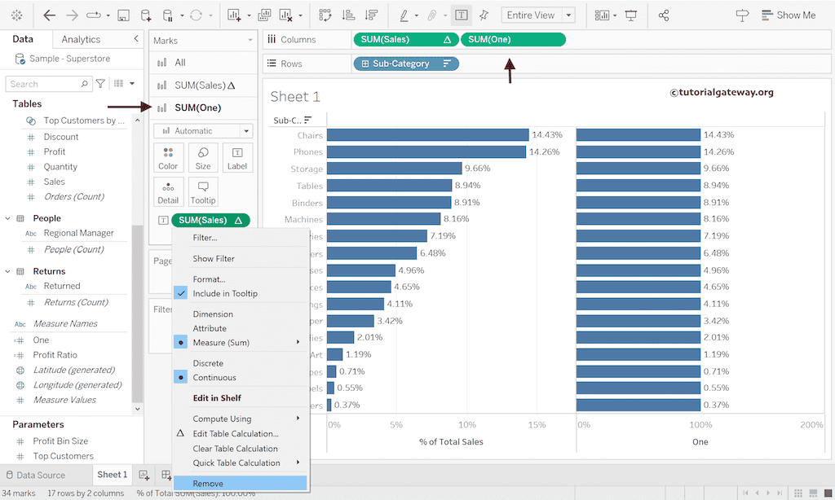The width and height of the screenshot is (835, 500).
Task: Select the Continuous option in context menu
Action: (x=214, y=378)
